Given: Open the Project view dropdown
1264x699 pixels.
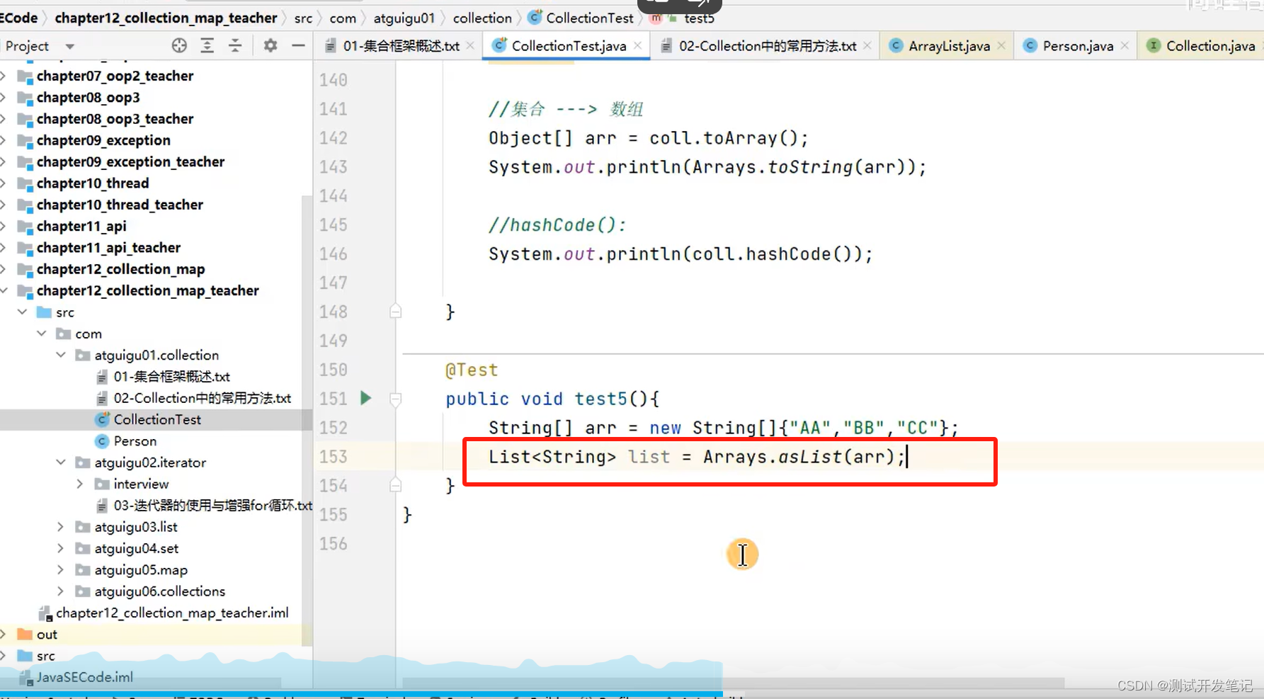Looking at the screenshot, I should point(69,46).
